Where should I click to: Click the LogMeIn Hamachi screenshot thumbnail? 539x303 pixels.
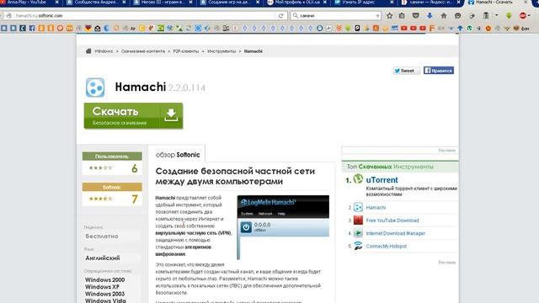click(x=283, y=226)
